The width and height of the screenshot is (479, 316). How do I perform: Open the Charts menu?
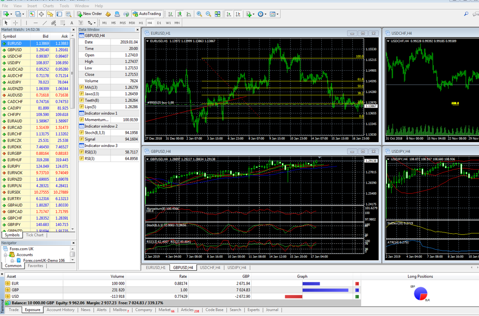(48, 6)
